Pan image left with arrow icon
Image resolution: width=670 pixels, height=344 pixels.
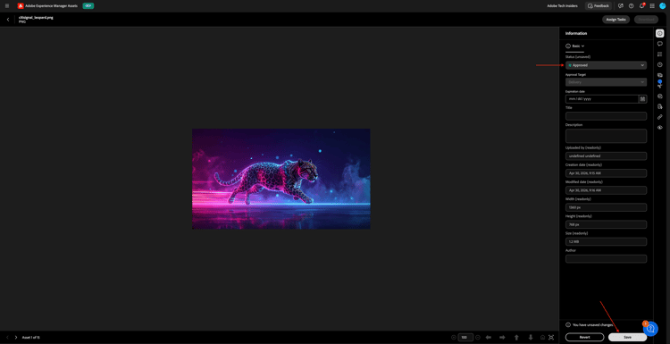point(489,337)
